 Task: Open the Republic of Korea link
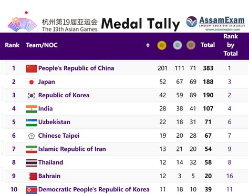[64, 95]
